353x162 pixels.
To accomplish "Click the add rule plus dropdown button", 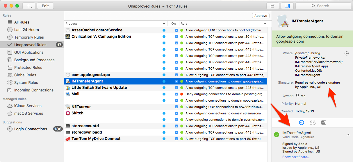I will tap(29, 6).
